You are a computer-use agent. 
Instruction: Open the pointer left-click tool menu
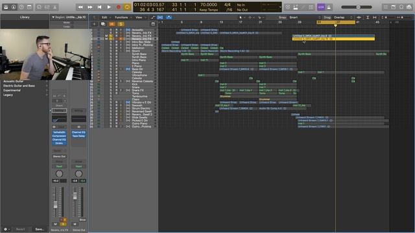click(x=241, y=17)
